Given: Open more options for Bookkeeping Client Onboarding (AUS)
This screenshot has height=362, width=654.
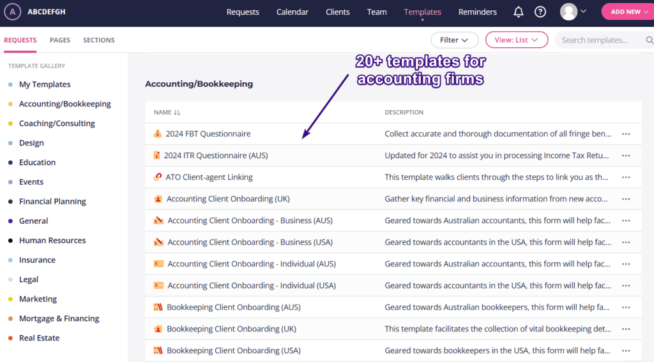Looking at the screenshot, I should tap(626, 307).
